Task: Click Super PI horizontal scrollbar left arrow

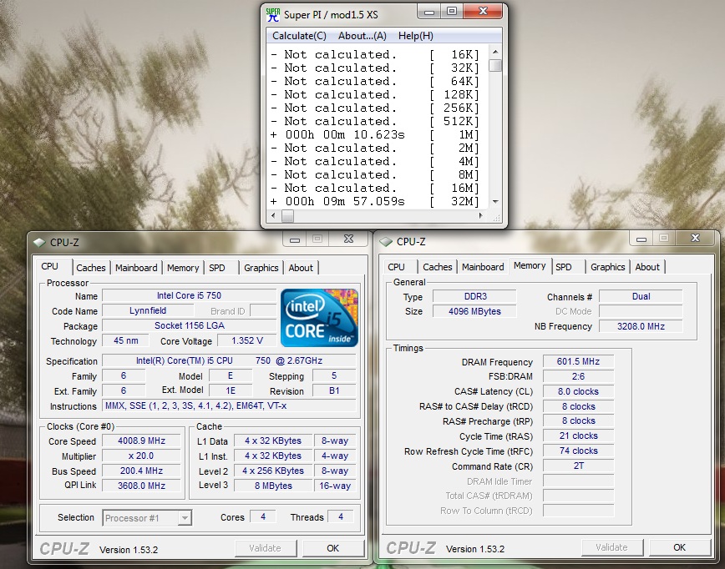Action: coord(273,216)
